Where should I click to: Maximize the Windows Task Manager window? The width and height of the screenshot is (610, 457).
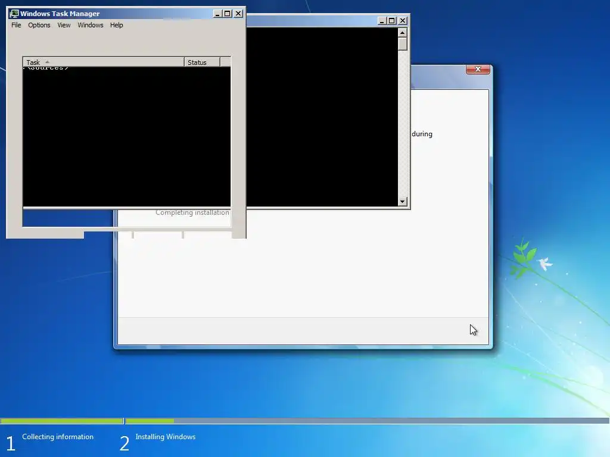click(x=228, y=14)
